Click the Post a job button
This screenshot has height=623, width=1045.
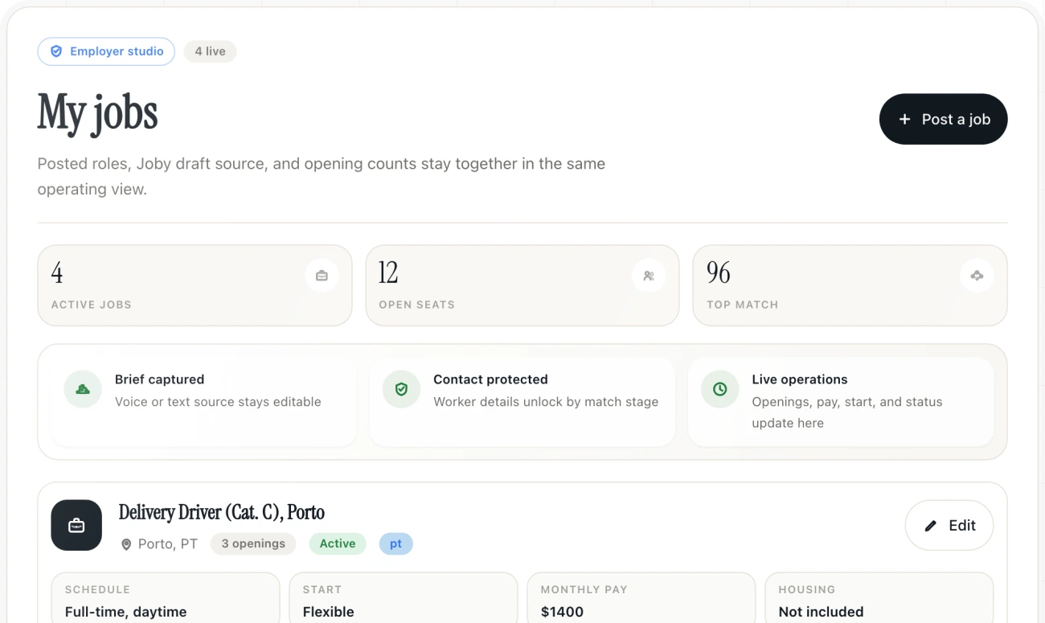943,119
